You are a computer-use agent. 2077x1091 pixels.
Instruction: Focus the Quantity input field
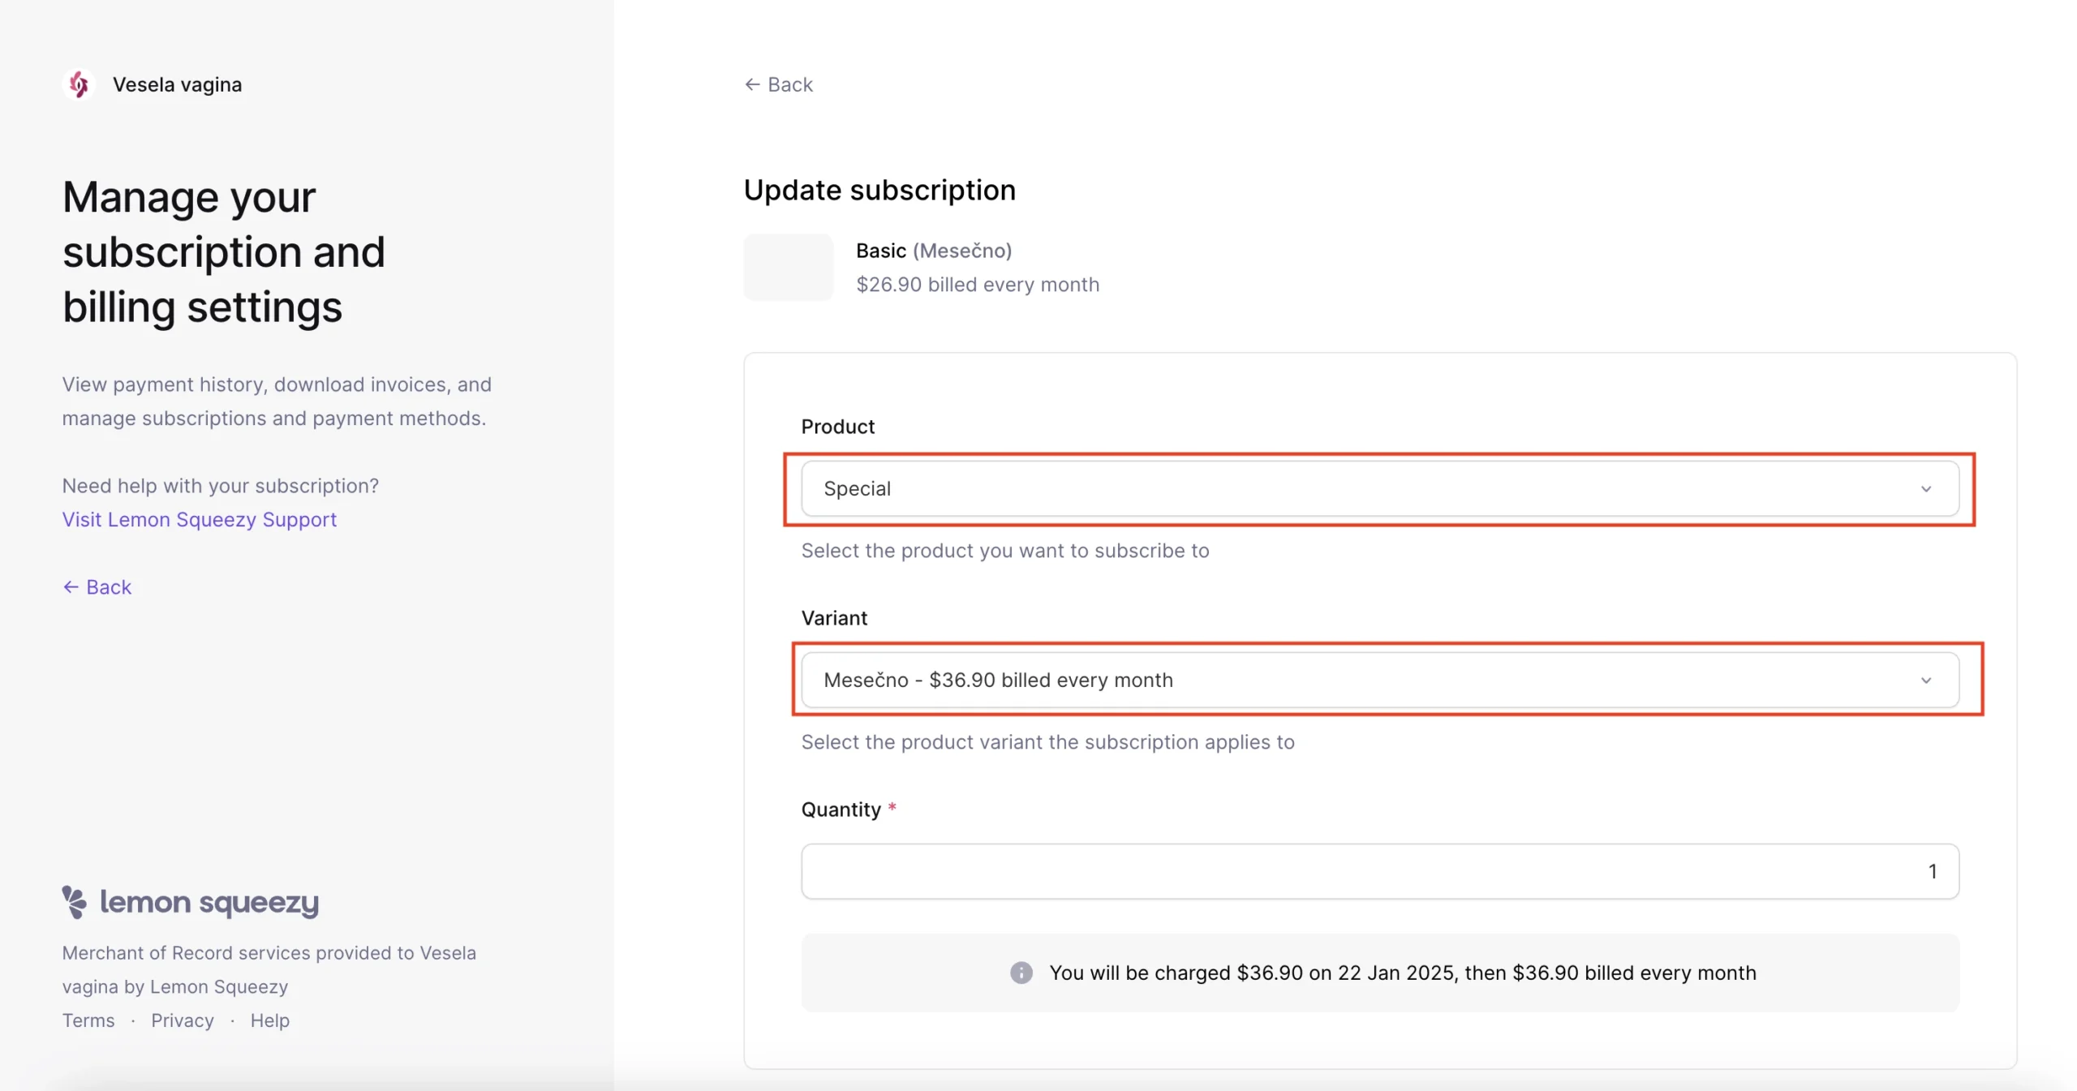click(x=1379, y=871)
